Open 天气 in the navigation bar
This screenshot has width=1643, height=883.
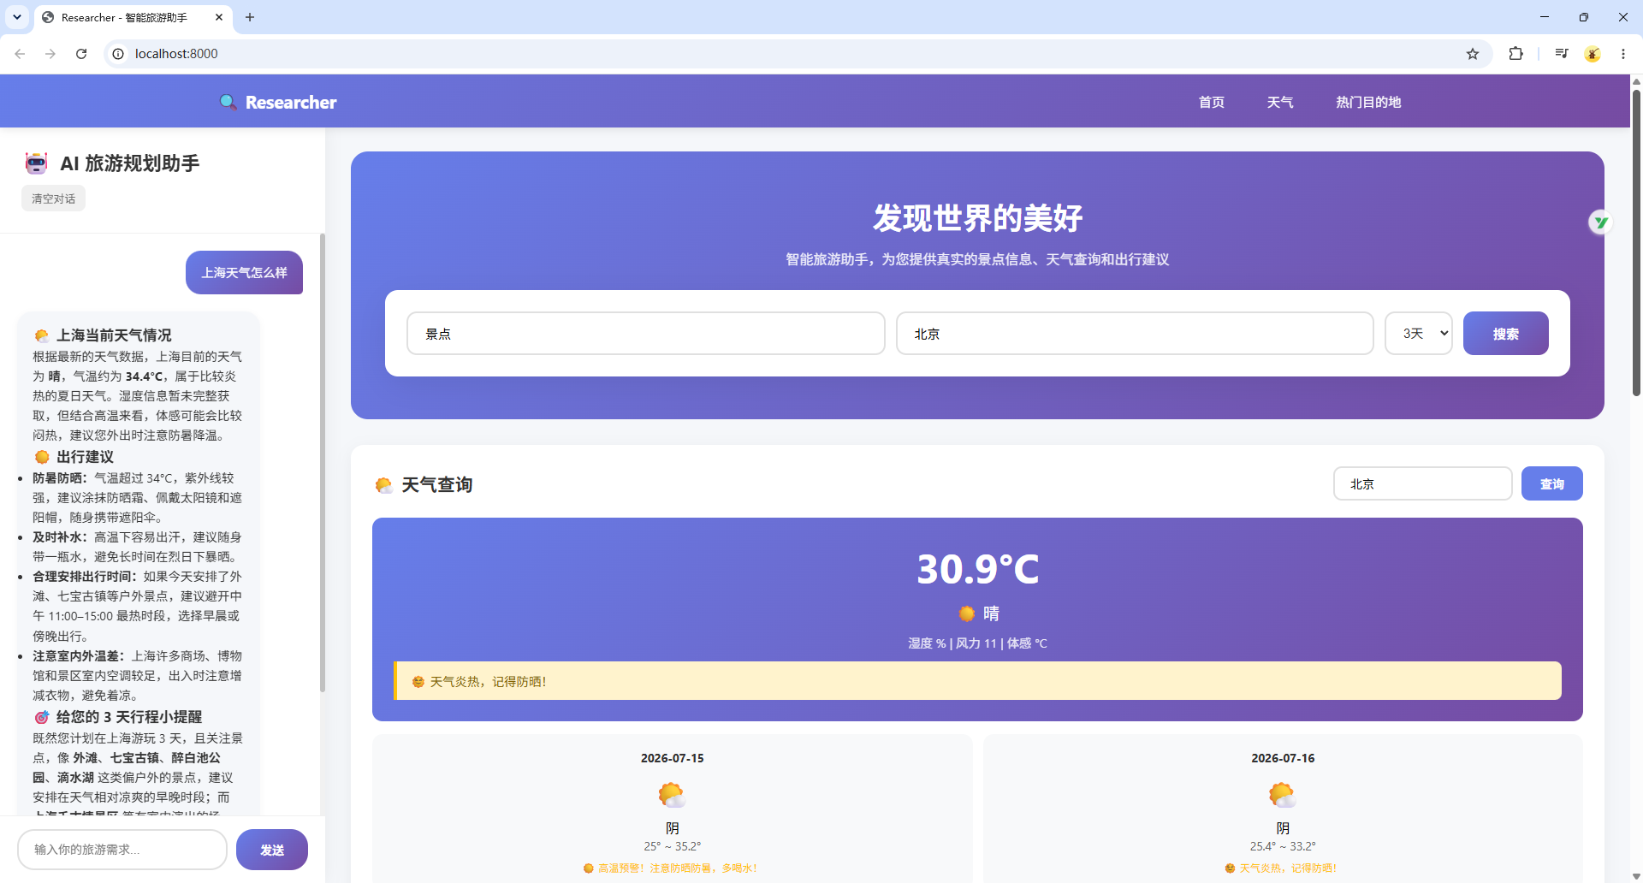(1280, 102)
